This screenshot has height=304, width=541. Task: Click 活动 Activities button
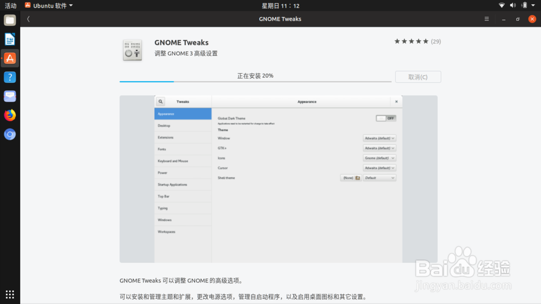coord(10,5)
